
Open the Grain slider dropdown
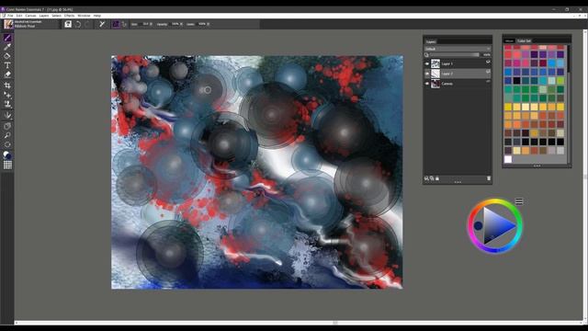[209, 24]
